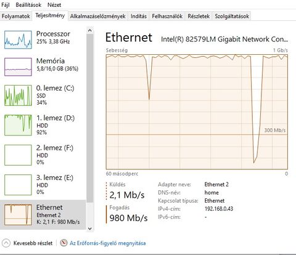Switch to the Indítás tab
Image resolution: width=296 pixels, height=255 pixels.
click(139, 16)
